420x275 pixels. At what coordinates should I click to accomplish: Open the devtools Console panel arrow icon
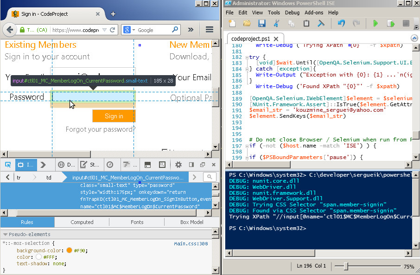click(43, 165)
